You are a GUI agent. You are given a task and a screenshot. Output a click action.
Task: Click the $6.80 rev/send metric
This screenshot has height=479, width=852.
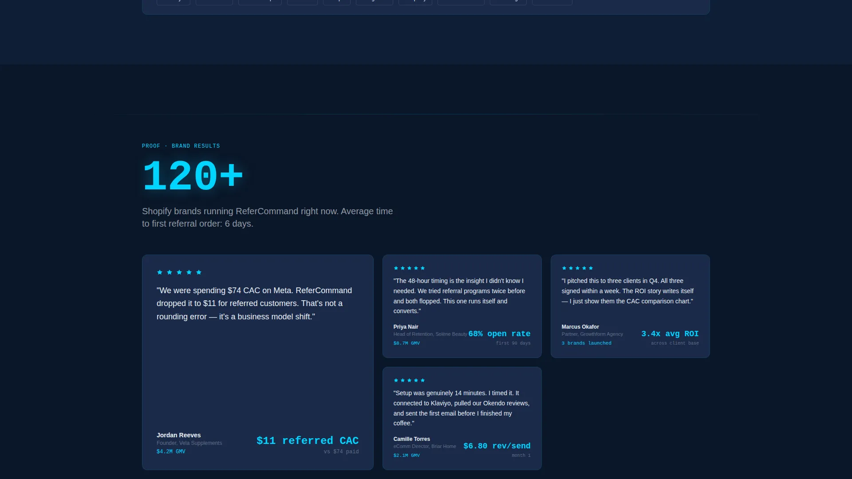(497, 446)
